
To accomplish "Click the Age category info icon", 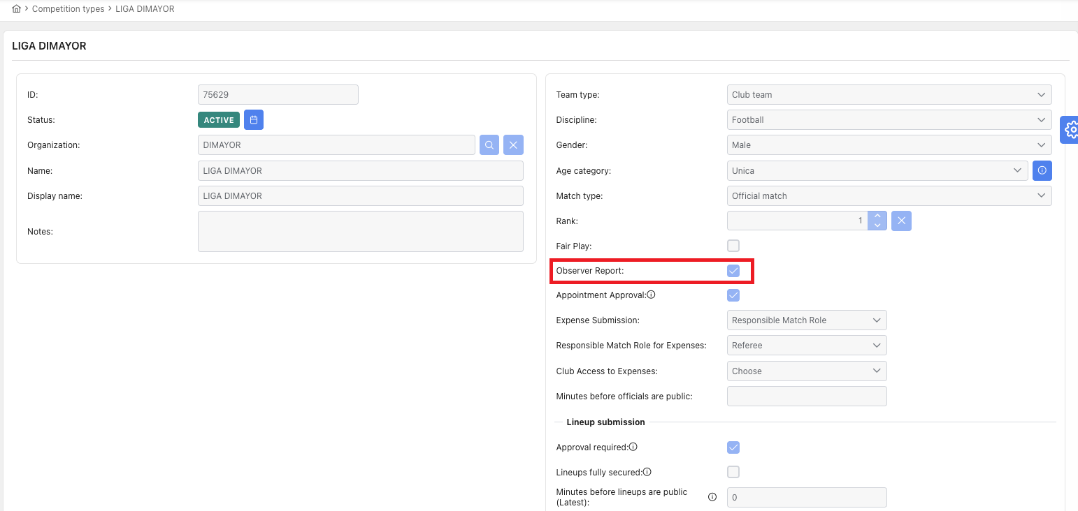I will pyautogui.click(x=1042, y=170).
